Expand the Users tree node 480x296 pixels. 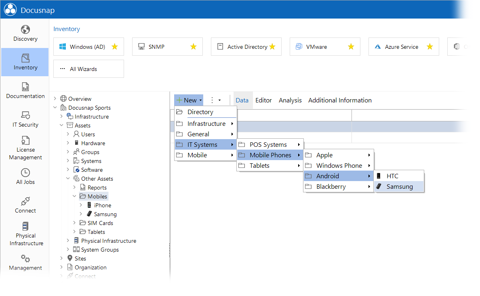67,134
